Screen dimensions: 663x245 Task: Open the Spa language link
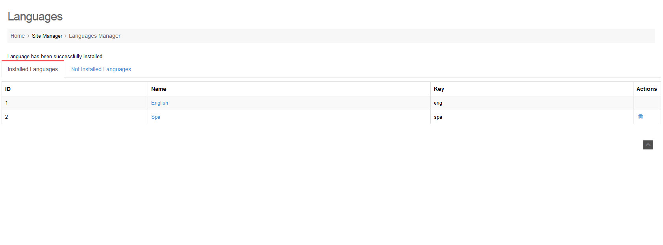(156, 117)
